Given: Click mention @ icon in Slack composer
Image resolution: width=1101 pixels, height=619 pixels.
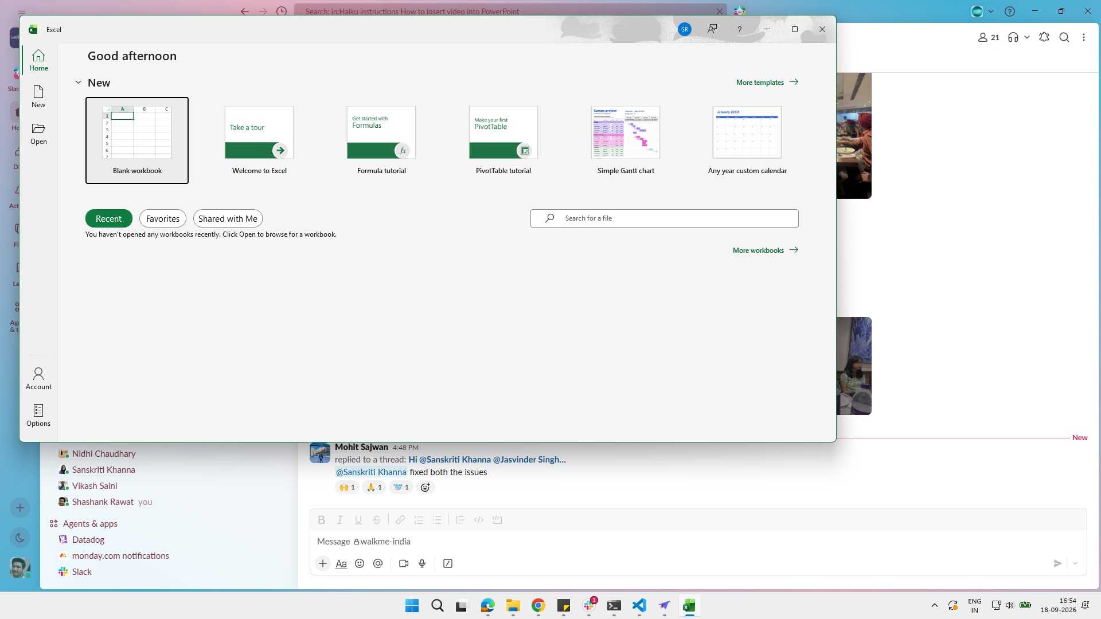Looking at the screenshot, I should click(x=378, y=563).
